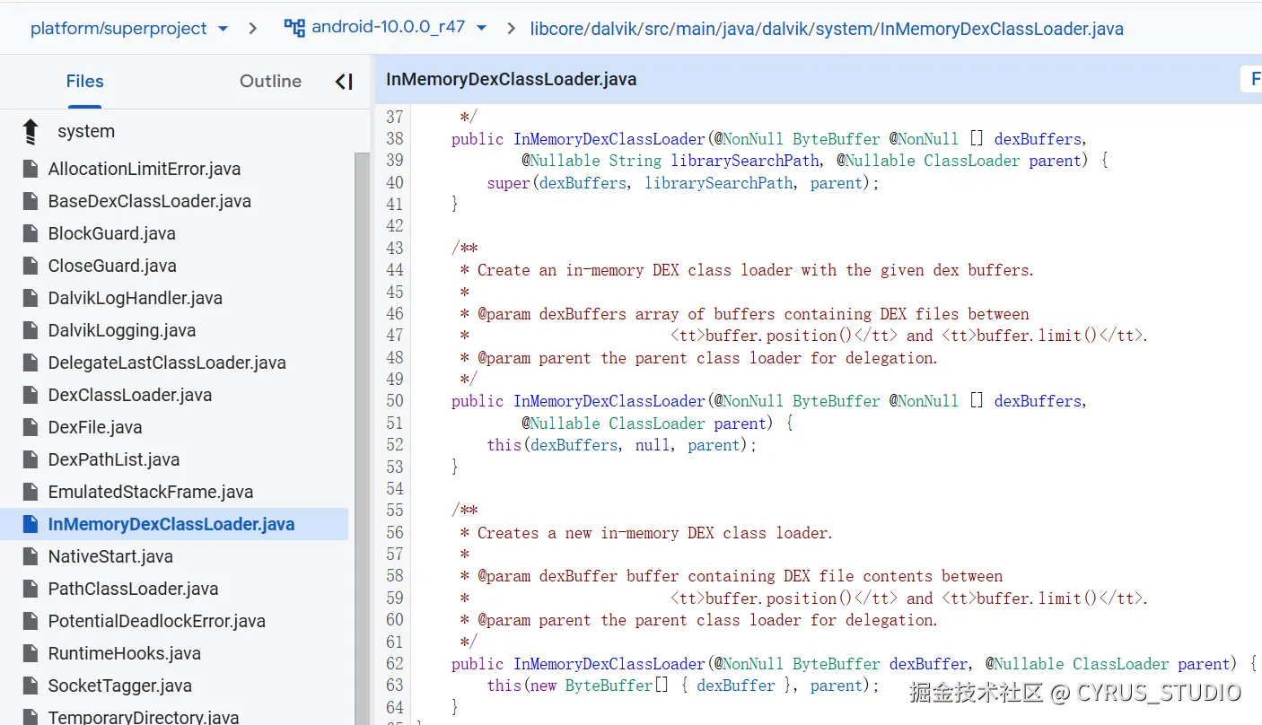Viewport: 1262px width, 725px height.
Task: Open EmulatedStackFrame.java in file list
Action: pyautogui.click(x=151, y=492)
